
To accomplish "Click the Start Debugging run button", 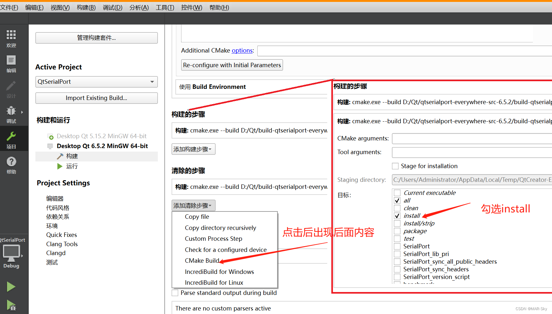I will (x=11, y=305).
